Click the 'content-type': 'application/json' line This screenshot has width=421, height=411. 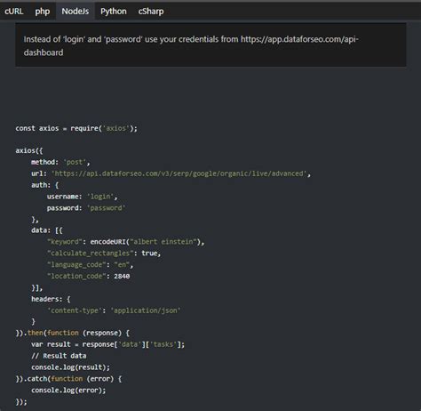coord(114,310)
